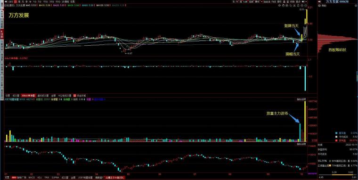The width and height of the screenshot is (358, 180).
Task: Click the rewind arrow icon at top-left
Action: pos(6,1)
